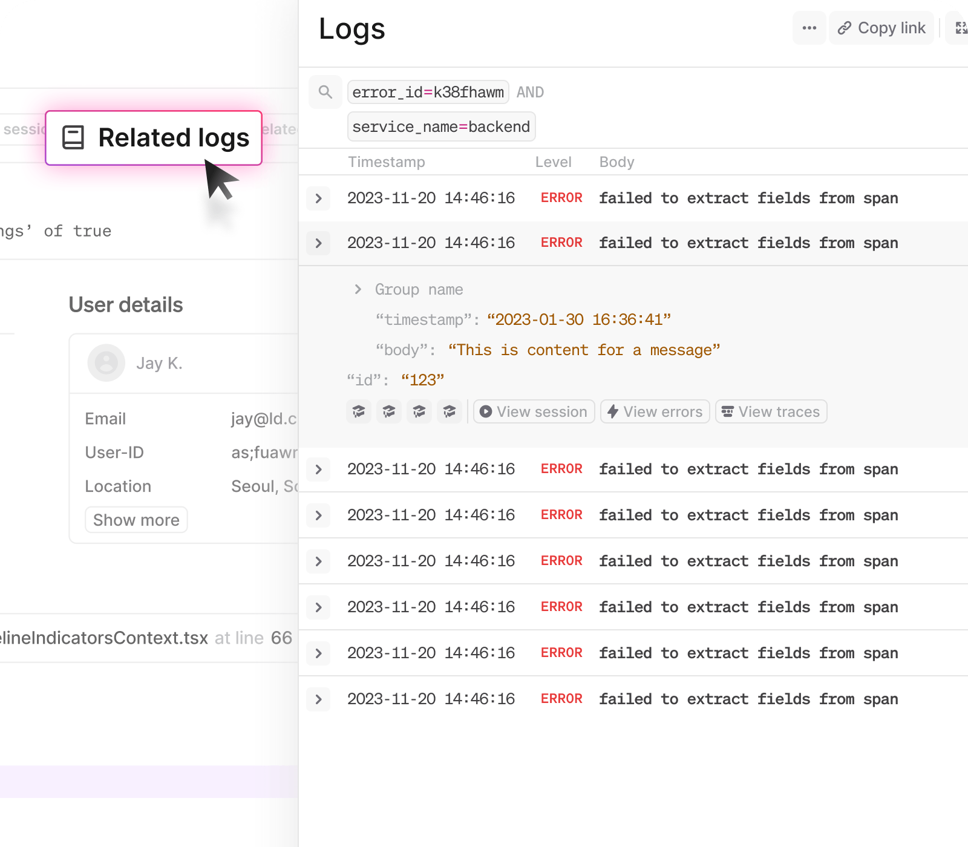Screen dimensions: 968x847
Task: Copy link to the logs
Action: pos(881,28)
